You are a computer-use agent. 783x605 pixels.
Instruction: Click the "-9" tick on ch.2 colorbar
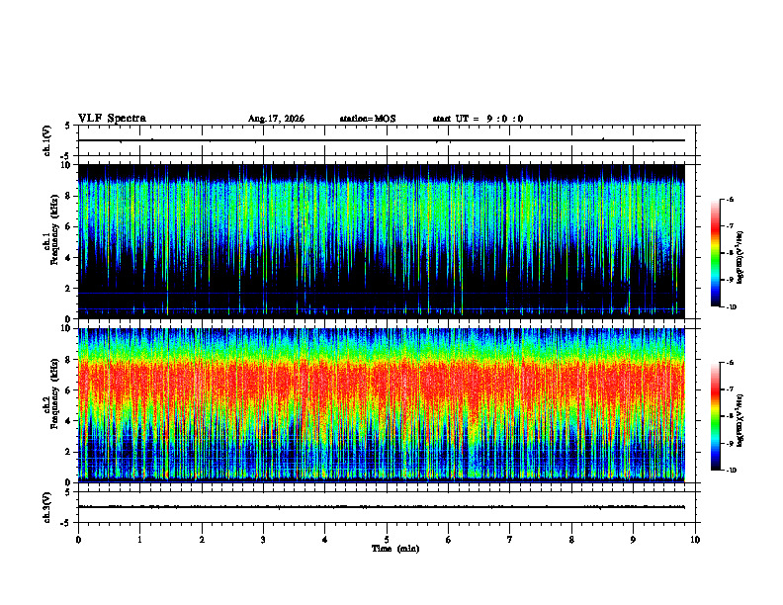729,443
